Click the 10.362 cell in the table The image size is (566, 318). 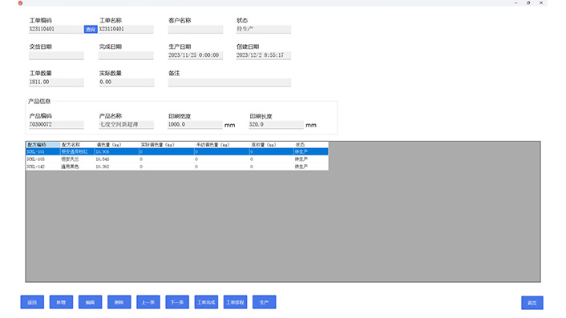[117, 167]
